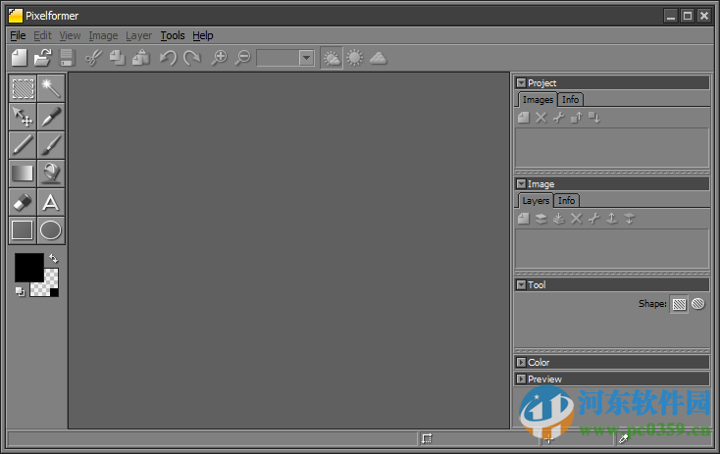Select the Eraser tool
720x454 pixels.
pos(23,202)
